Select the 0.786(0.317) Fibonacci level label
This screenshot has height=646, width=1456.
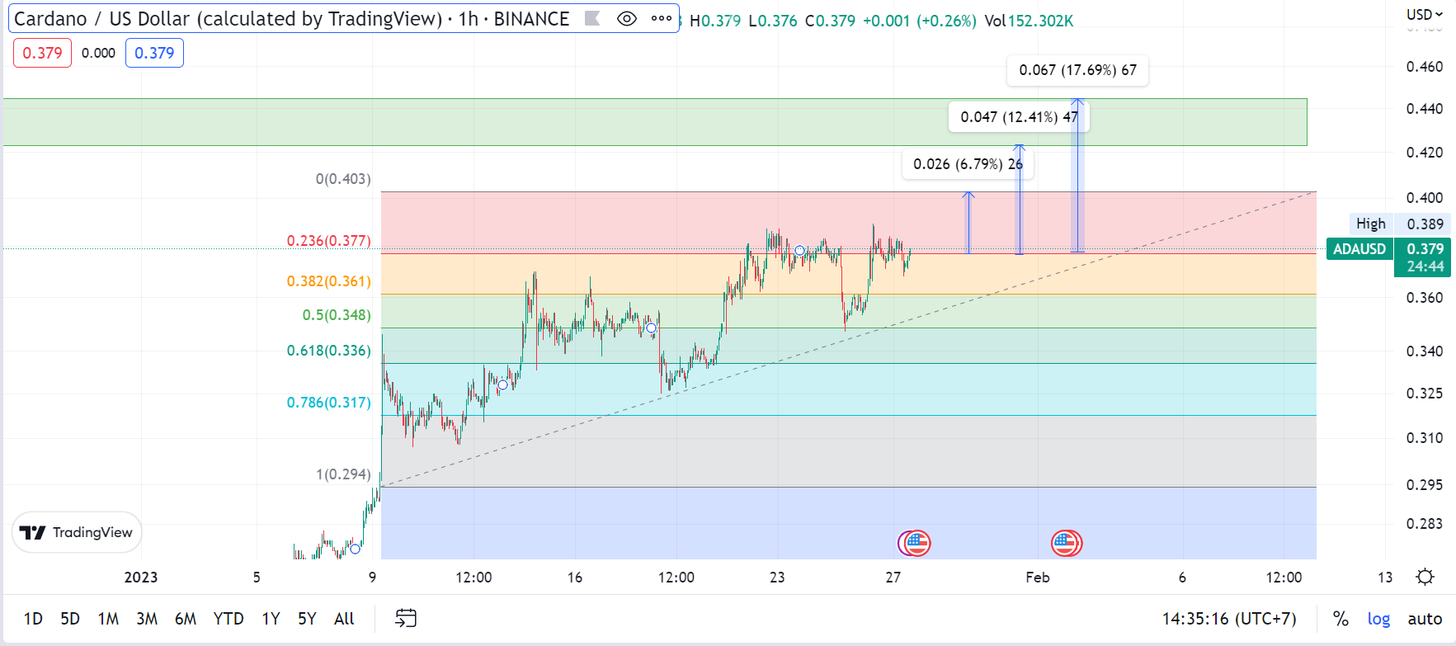pyautogui.click(x=328, y=403)
